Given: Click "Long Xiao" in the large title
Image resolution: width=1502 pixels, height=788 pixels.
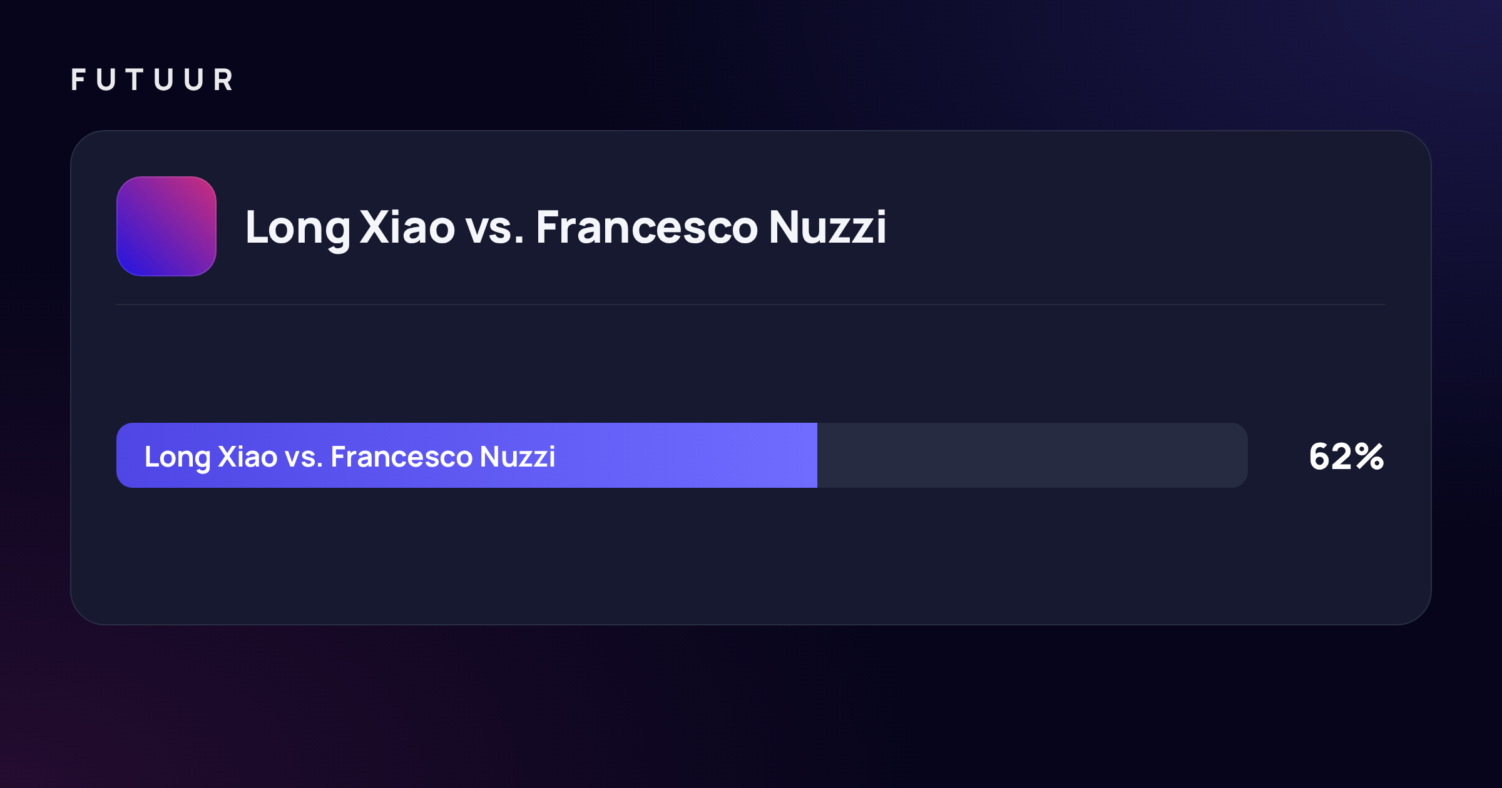Looking at the screenshot, I should coord(350,228).
